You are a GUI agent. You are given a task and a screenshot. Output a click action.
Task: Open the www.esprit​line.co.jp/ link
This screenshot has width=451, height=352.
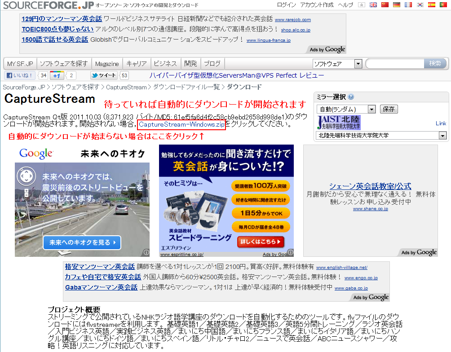coord(182,255)
